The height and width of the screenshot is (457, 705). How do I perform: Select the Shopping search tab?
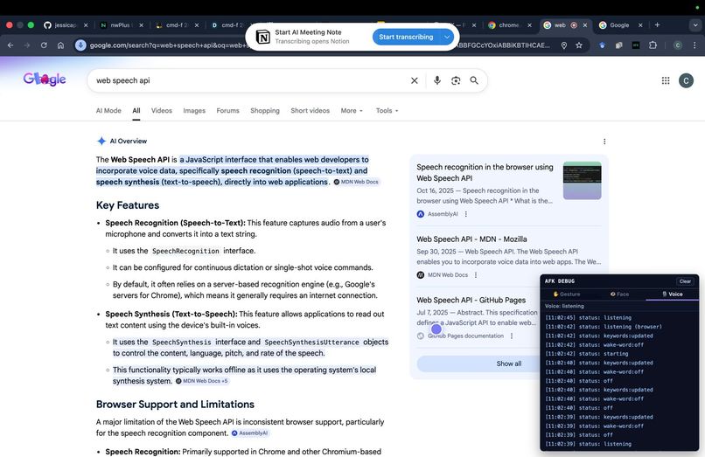265,111
